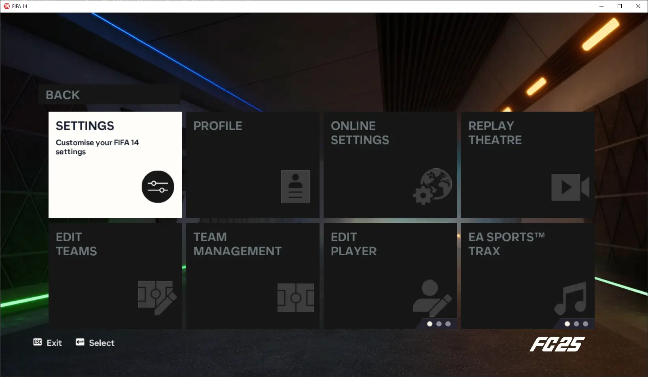Open the ONLINE SETTINGS tile
The width and height of the screenshot is (648, 377).
point(390,165)
